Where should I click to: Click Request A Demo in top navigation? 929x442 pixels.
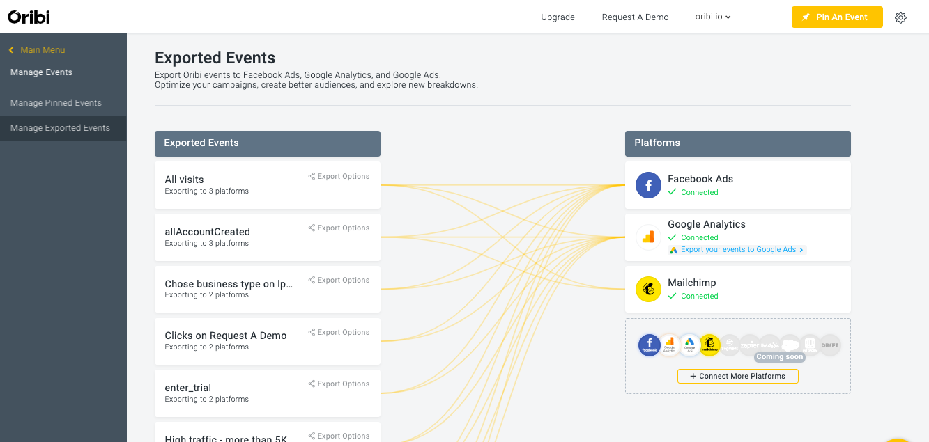[635, 17]
